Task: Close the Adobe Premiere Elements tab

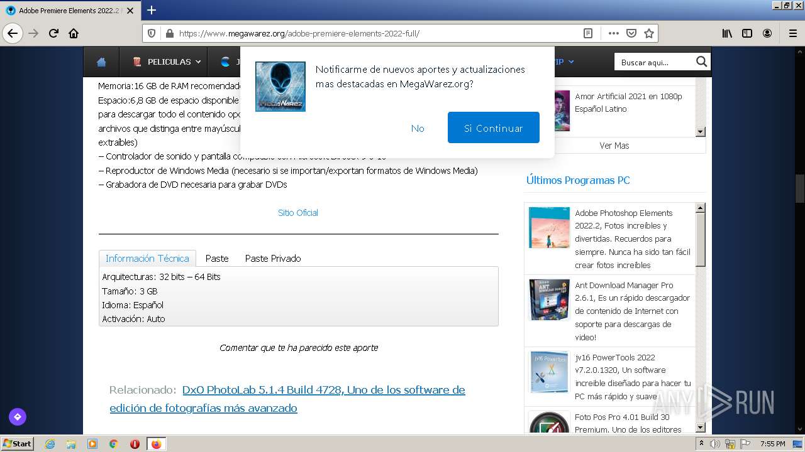Action: pos(130,11)
